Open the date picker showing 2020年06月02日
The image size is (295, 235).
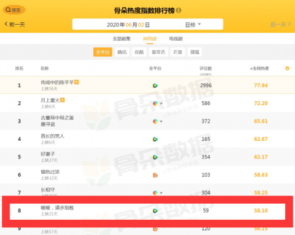pos(128,25)
